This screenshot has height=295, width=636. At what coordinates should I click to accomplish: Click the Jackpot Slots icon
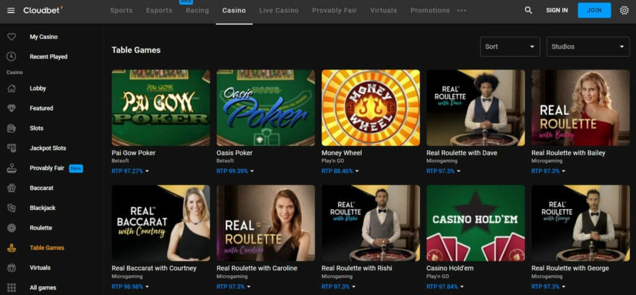[x=11, y=148]
